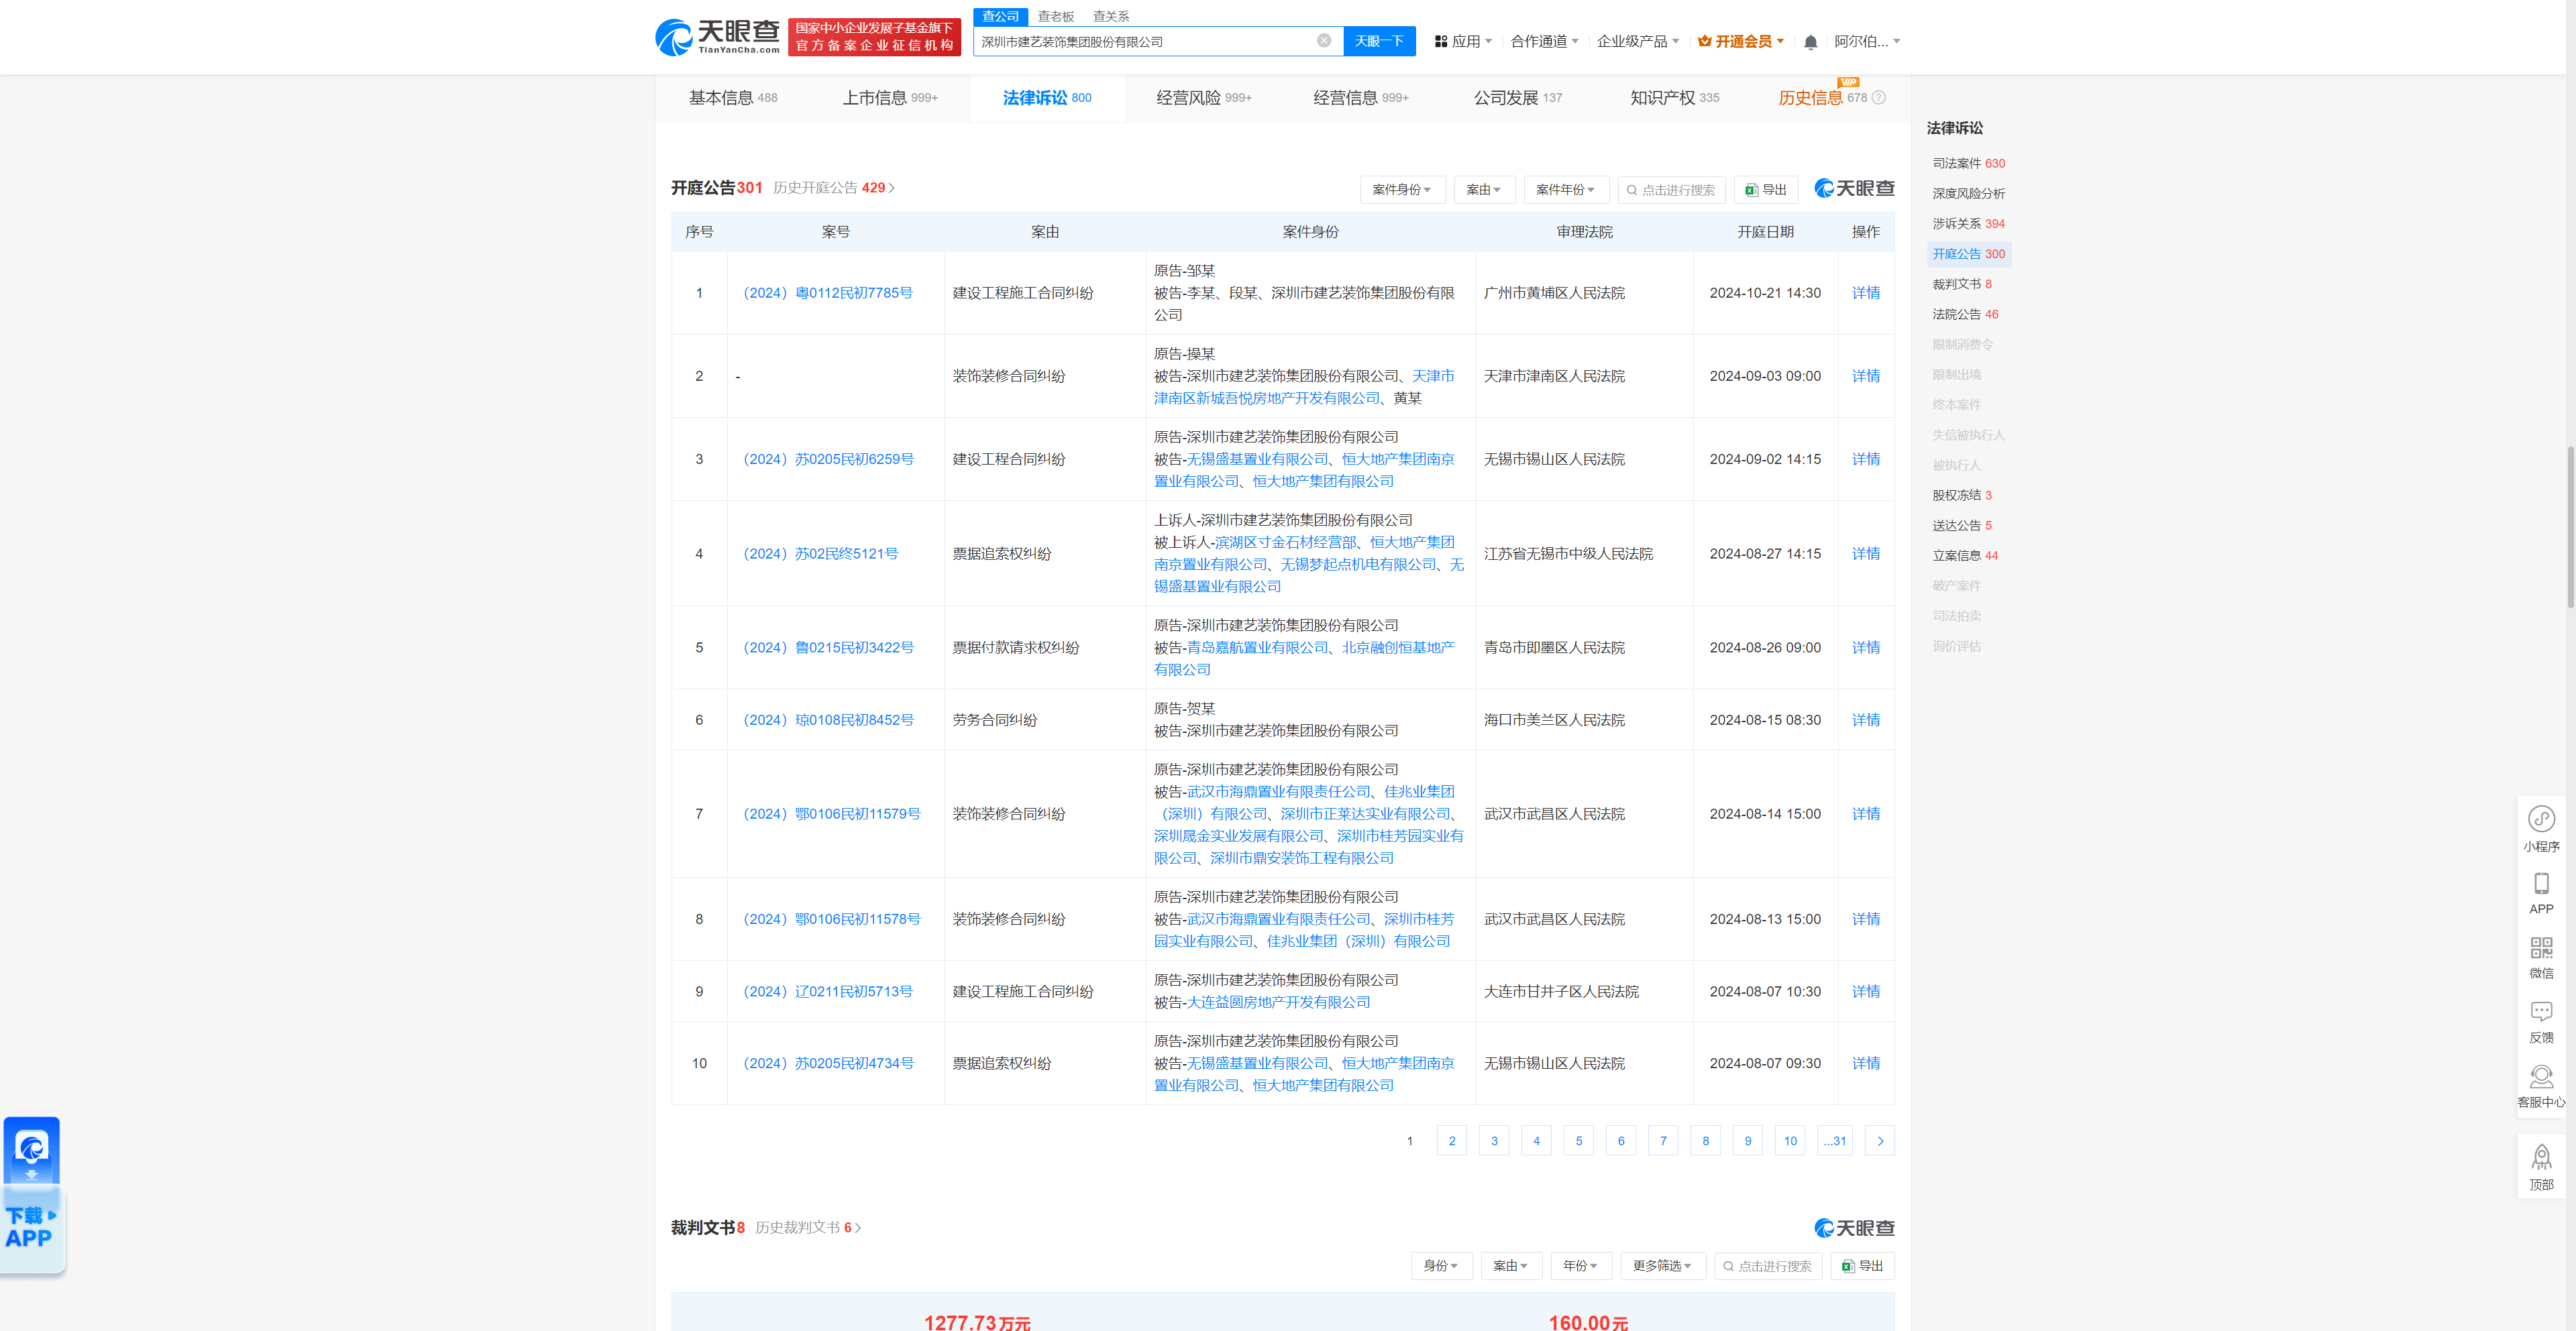The width and height of the screenshot is (2576, 1331).
Task: Open 身份 filter in 裁判文书
Action: 1441,1266
